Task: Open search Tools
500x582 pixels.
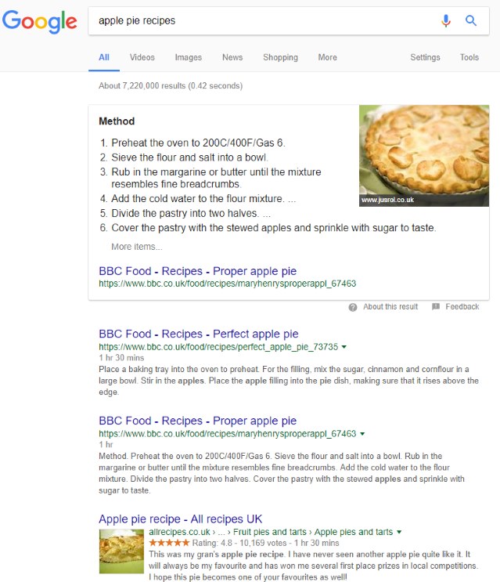Action: 469,57
